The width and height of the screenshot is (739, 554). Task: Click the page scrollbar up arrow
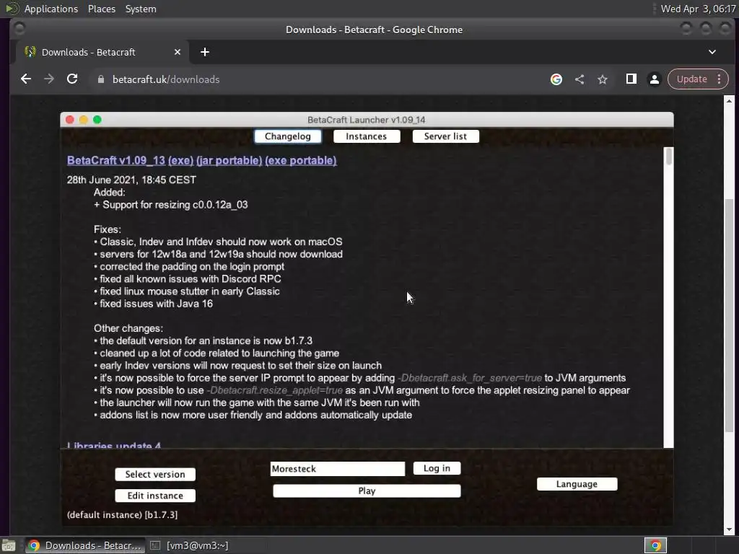[729, 101]
